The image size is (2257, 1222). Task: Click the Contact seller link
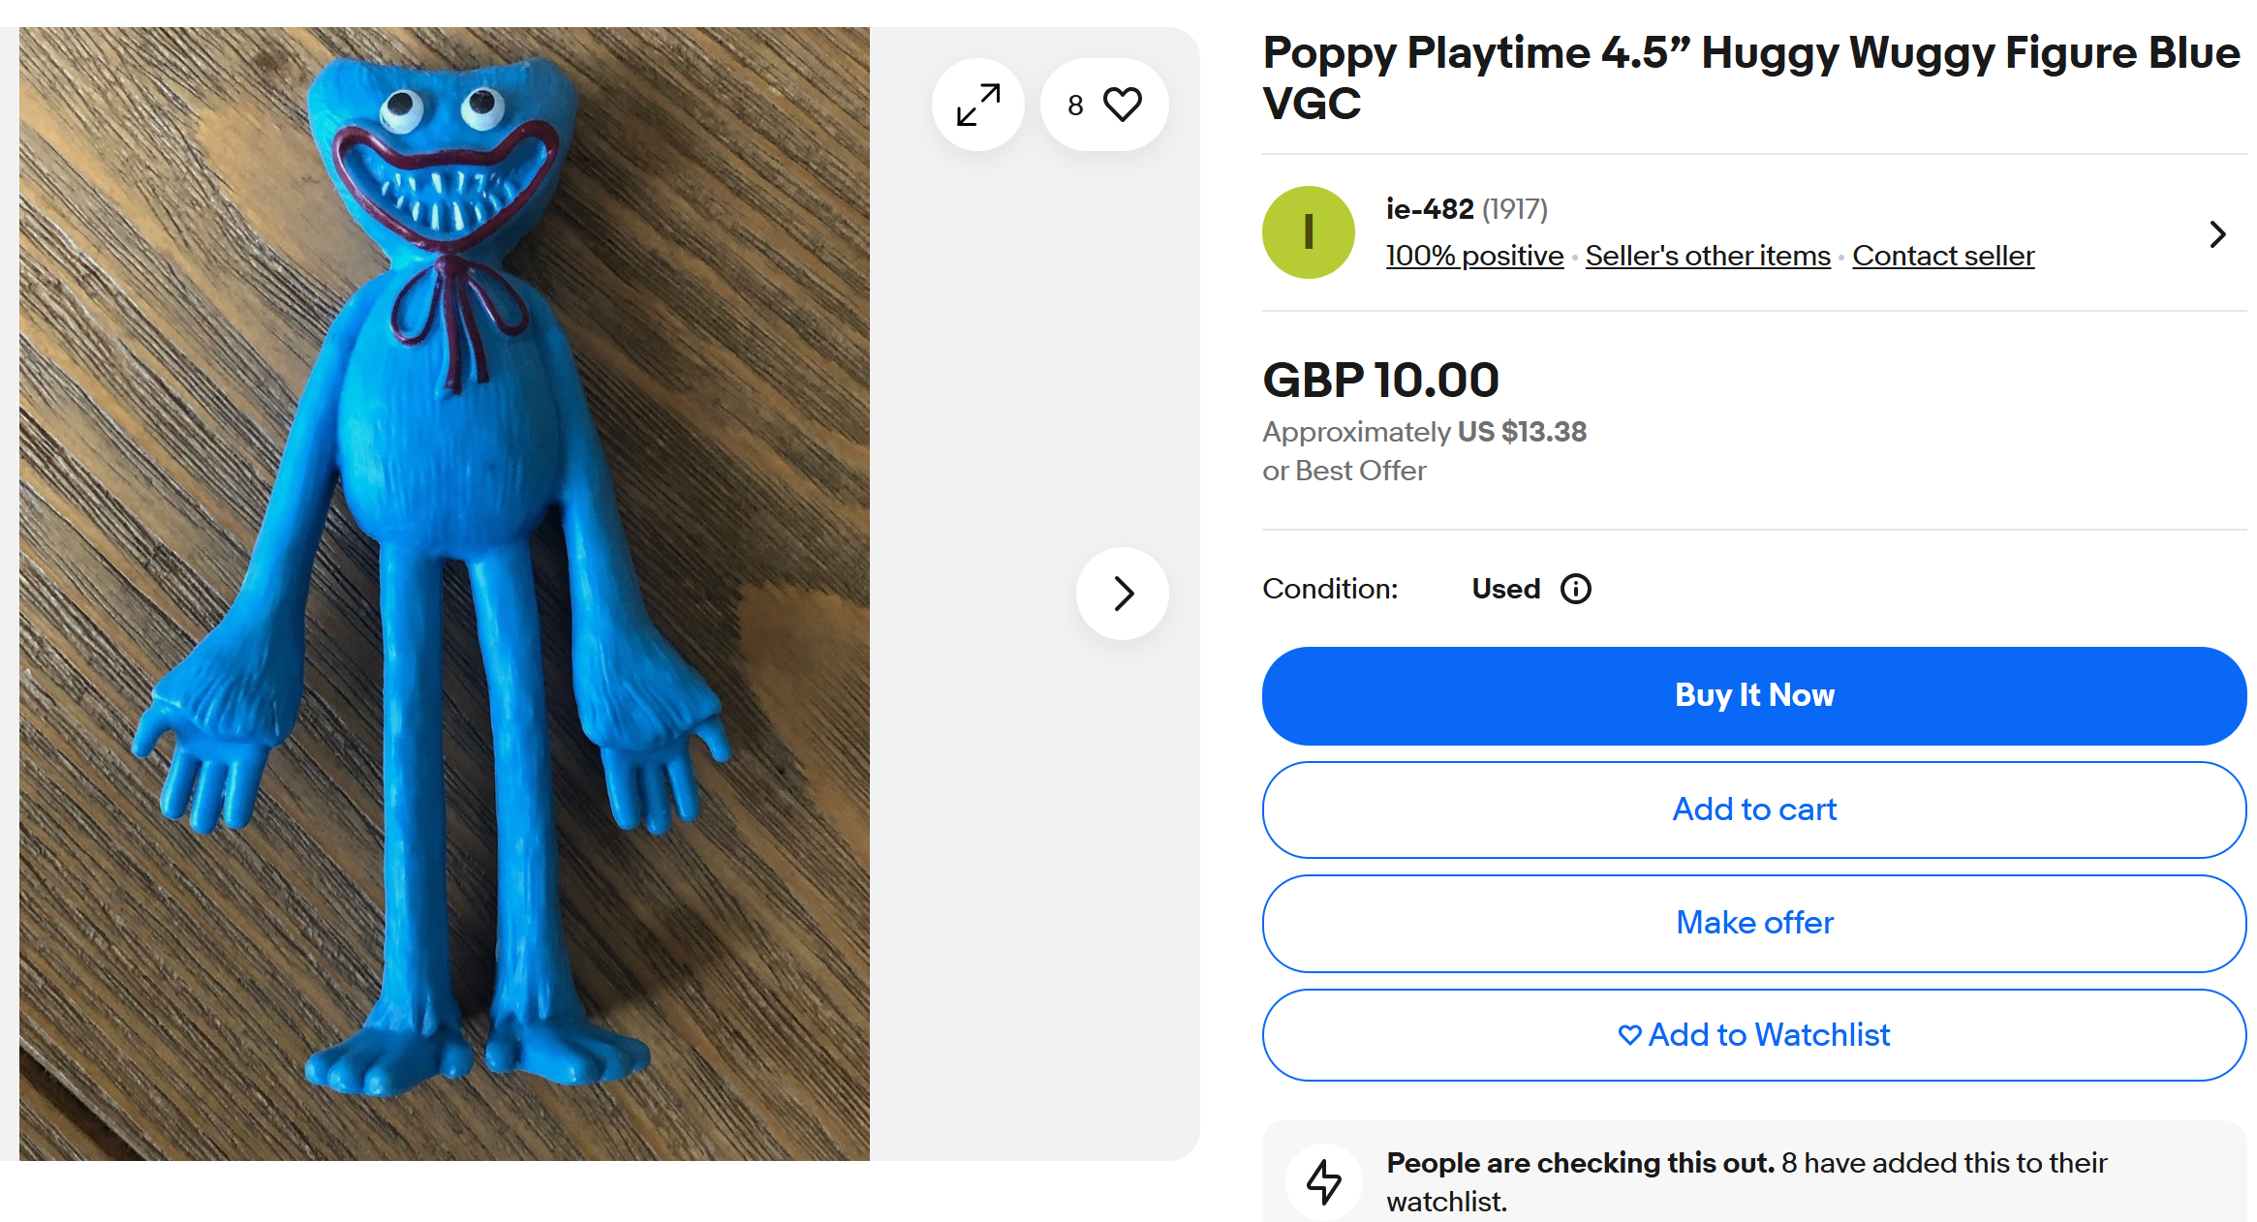click(x=1943, y=256)
